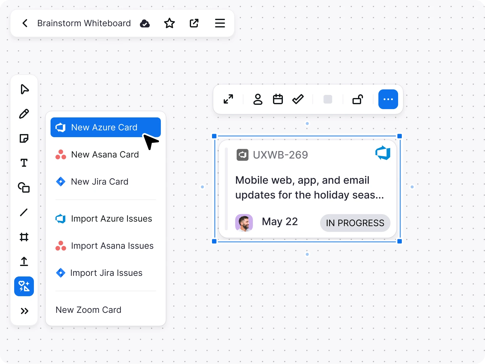Select the sticky note tool
Screen dimensions: 485x364
point(24,138)
